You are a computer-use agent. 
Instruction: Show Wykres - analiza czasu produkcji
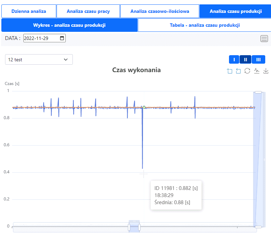click(x=69, y=25)
